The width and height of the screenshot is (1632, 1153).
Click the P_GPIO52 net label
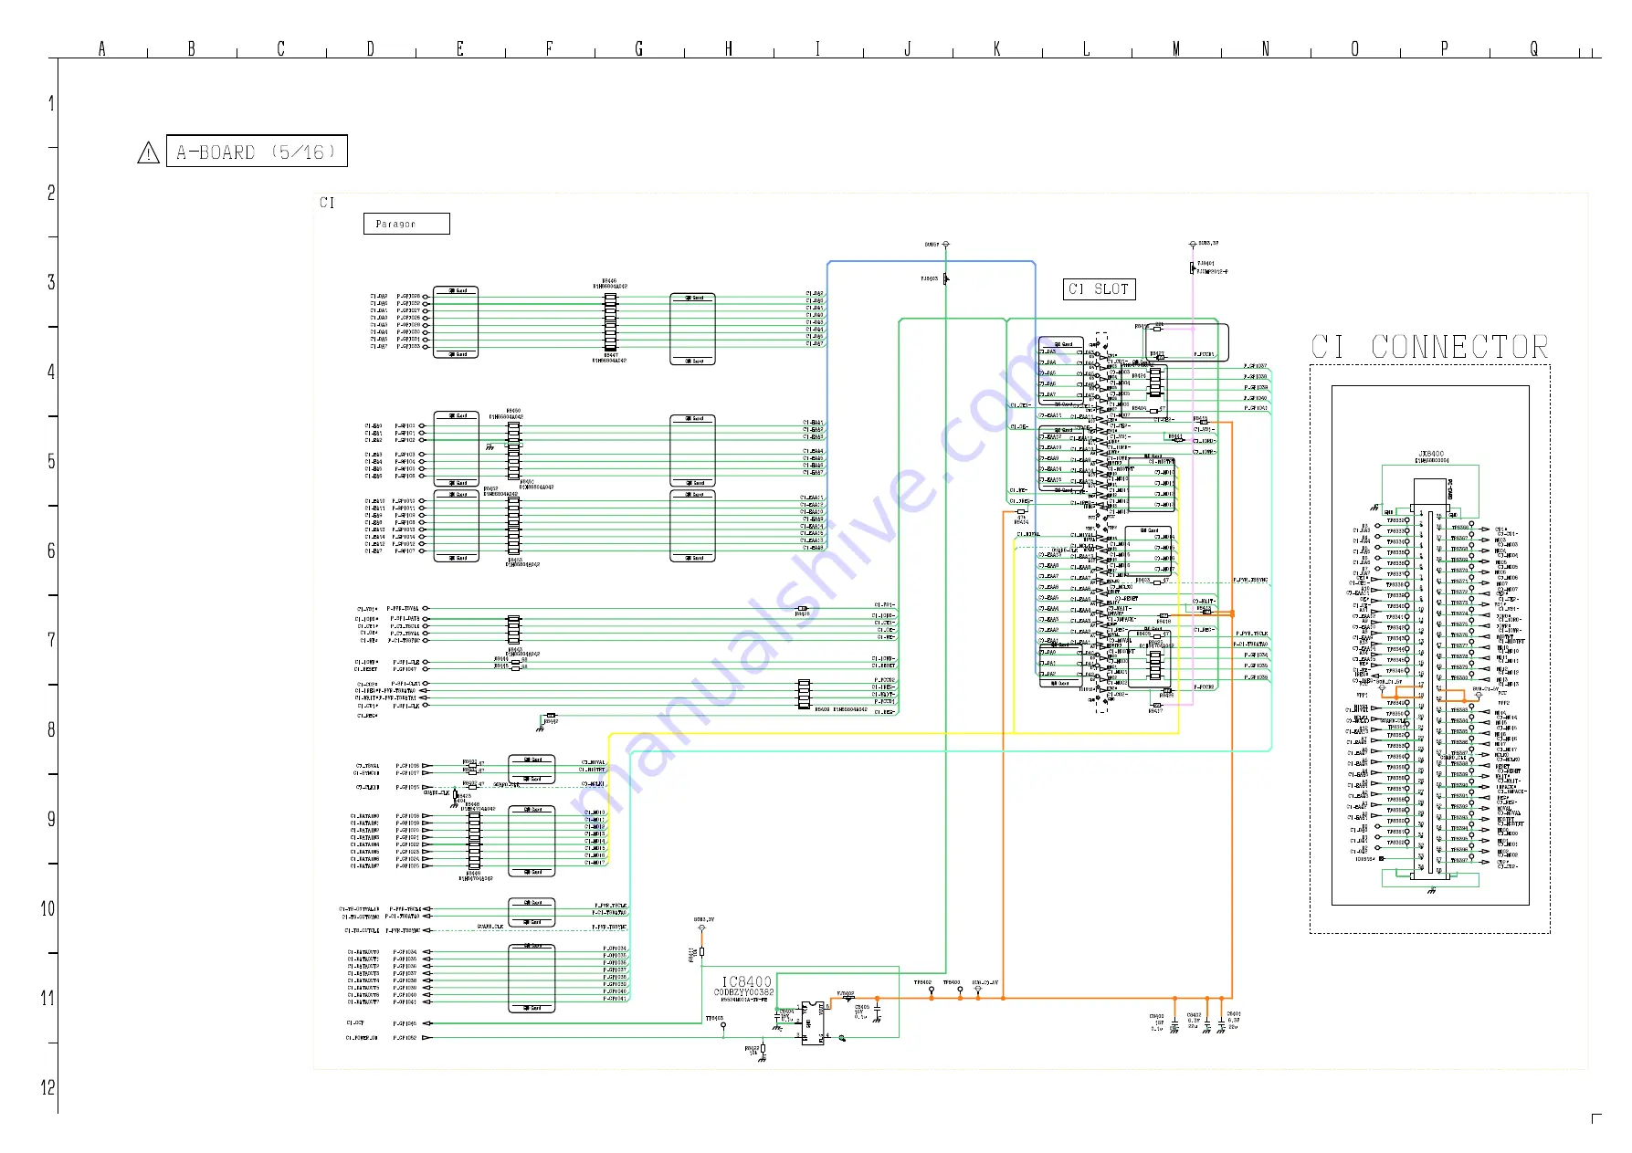point(405,1038)
